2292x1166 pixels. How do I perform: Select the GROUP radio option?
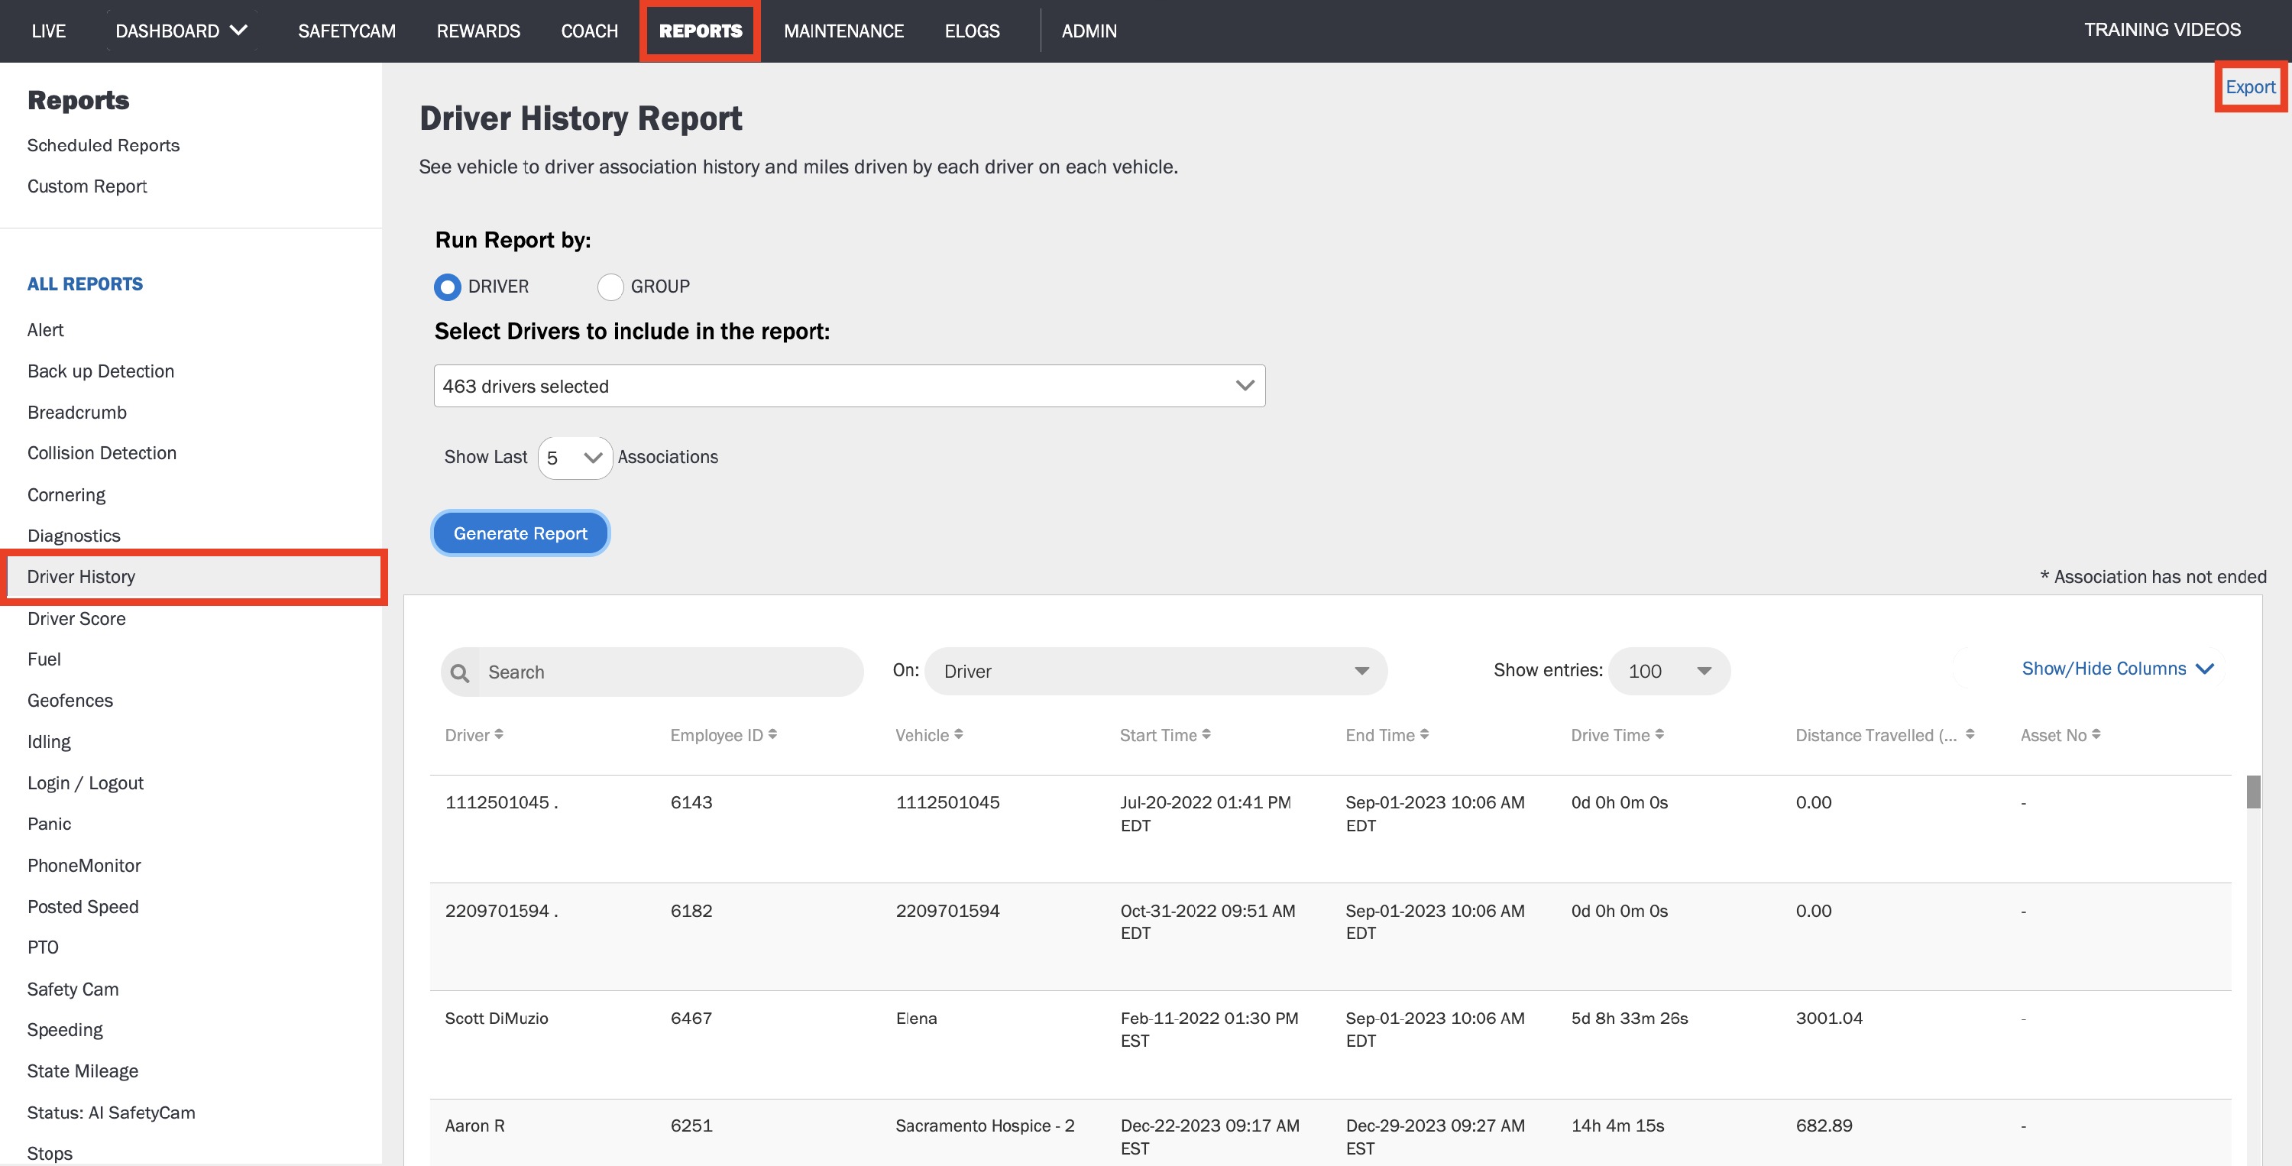tap(610, 287)
